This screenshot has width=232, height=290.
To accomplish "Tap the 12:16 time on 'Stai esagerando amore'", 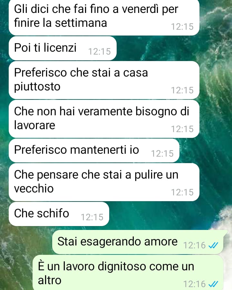I will point(194,245).
